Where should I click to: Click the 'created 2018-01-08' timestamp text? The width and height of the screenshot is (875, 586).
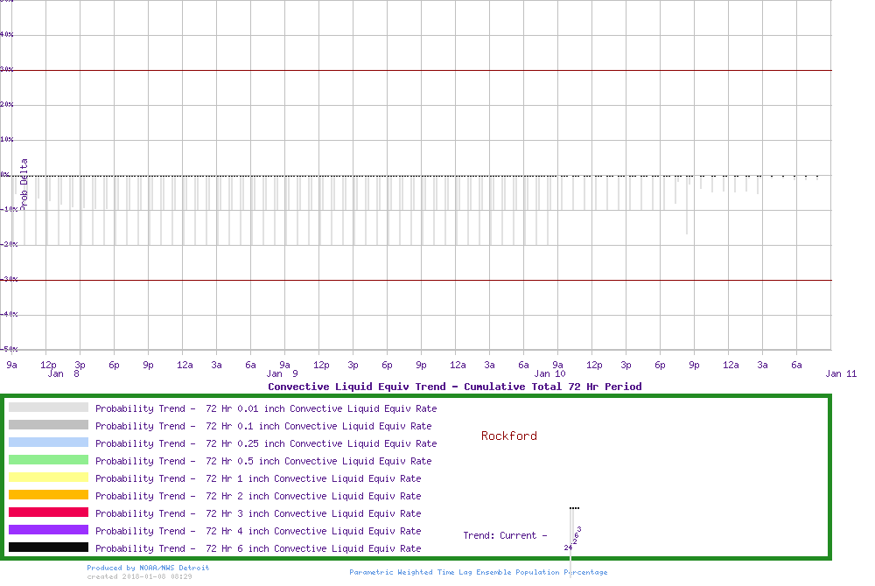[139, 576]
